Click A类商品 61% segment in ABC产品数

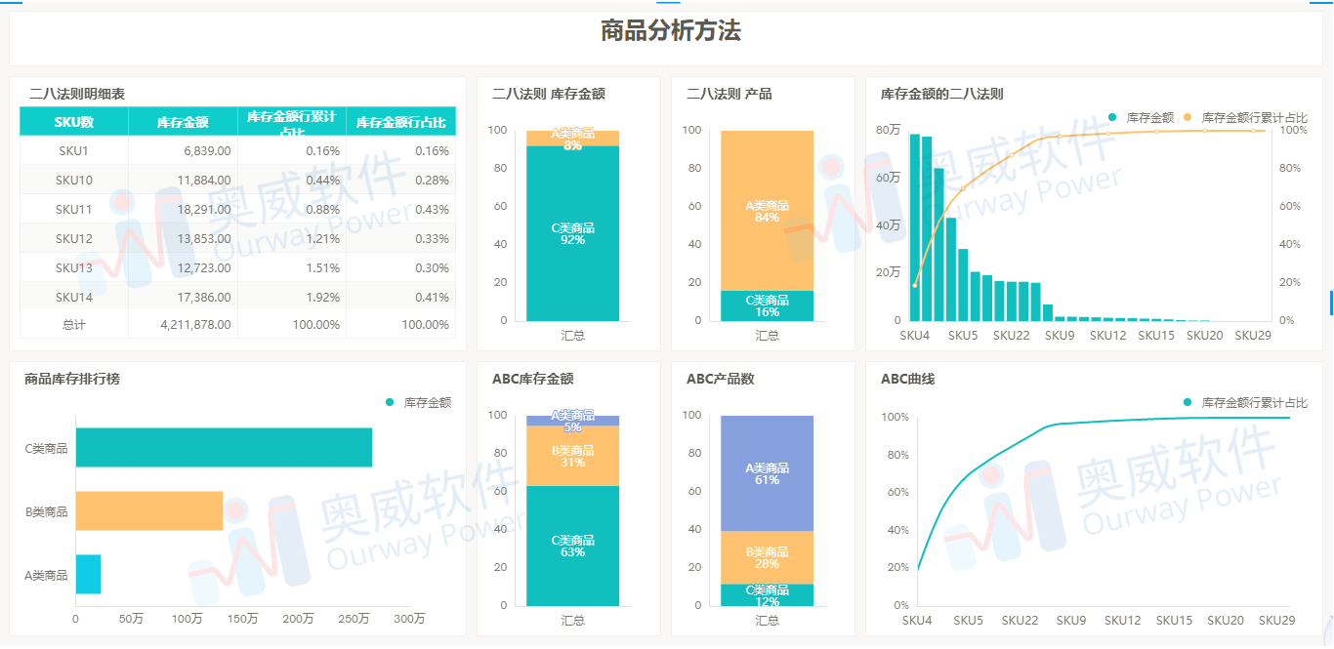(768, 476)
